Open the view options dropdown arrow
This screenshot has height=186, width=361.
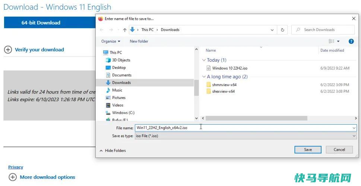point(338,41)
